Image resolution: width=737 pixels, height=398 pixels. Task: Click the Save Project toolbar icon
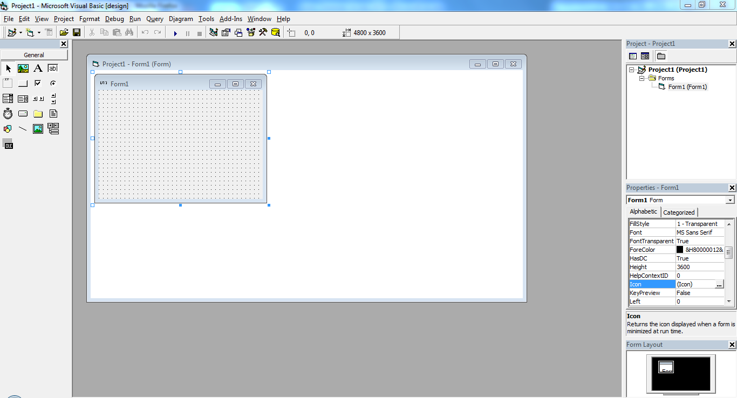(x=76, y=32)
